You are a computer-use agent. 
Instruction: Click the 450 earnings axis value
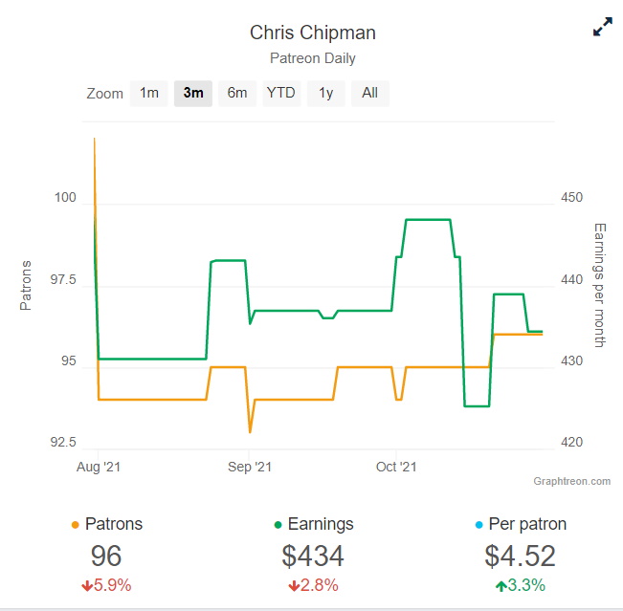571,197
